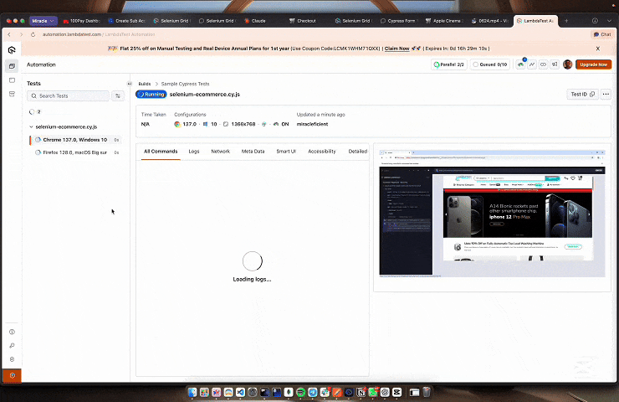Collapse the Tests panel using the arrow icon
Image resolution: width=619 pixels, height=402 pixels.
[x=129, y=84]
